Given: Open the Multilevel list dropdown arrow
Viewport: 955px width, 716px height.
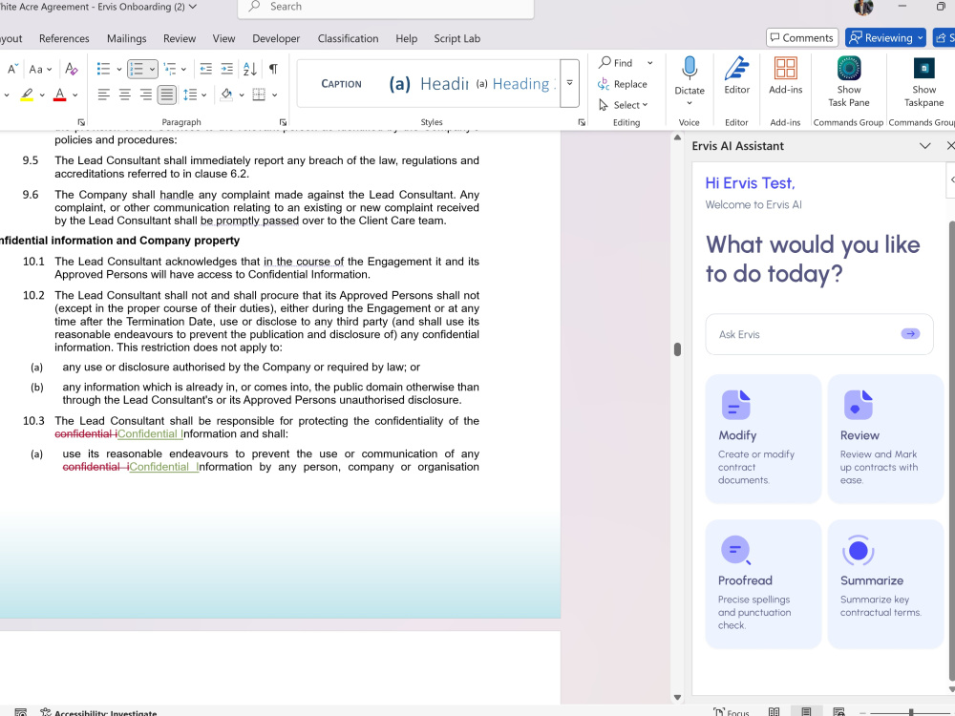Looking at the screenshot, I should (183, 70).
